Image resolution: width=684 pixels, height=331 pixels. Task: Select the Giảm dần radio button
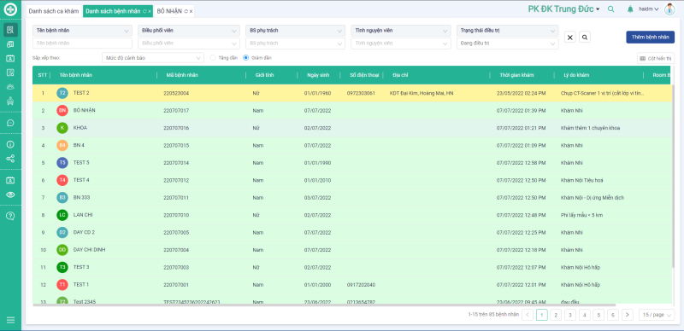[245, 57]
